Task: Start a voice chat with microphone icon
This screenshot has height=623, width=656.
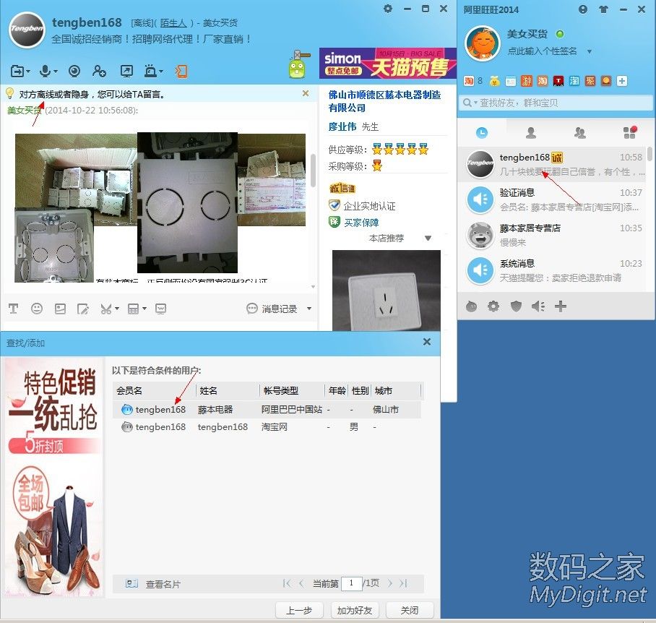Action: 46,71
